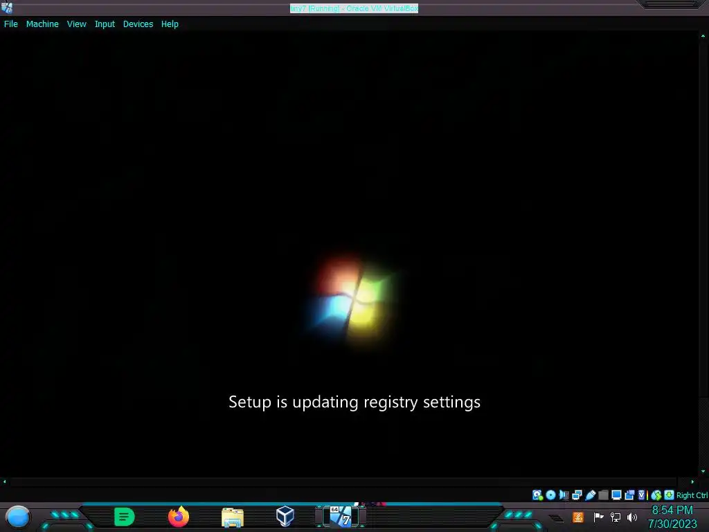Open the Start orb
Viewport: 709px width, 532px height.
[18, 517]
